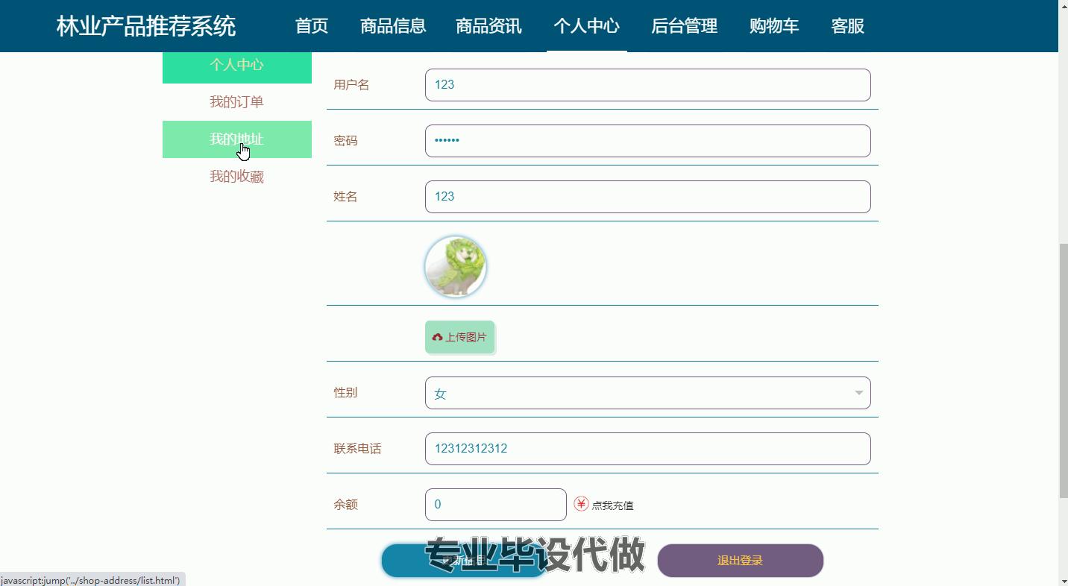Open 我的收藏 in sidebar
1068x586 pixels.
coord(236,177)
